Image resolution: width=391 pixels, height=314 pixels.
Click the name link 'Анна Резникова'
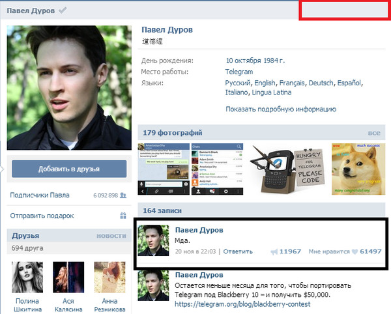click(x=109, y=305)
